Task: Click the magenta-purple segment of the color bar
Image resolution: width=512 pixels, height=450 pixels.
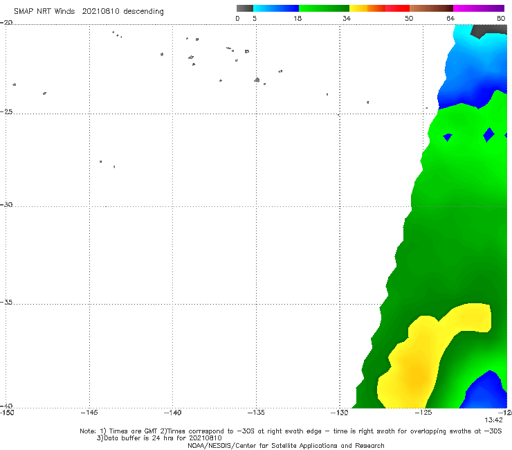Action: point(479,8)
